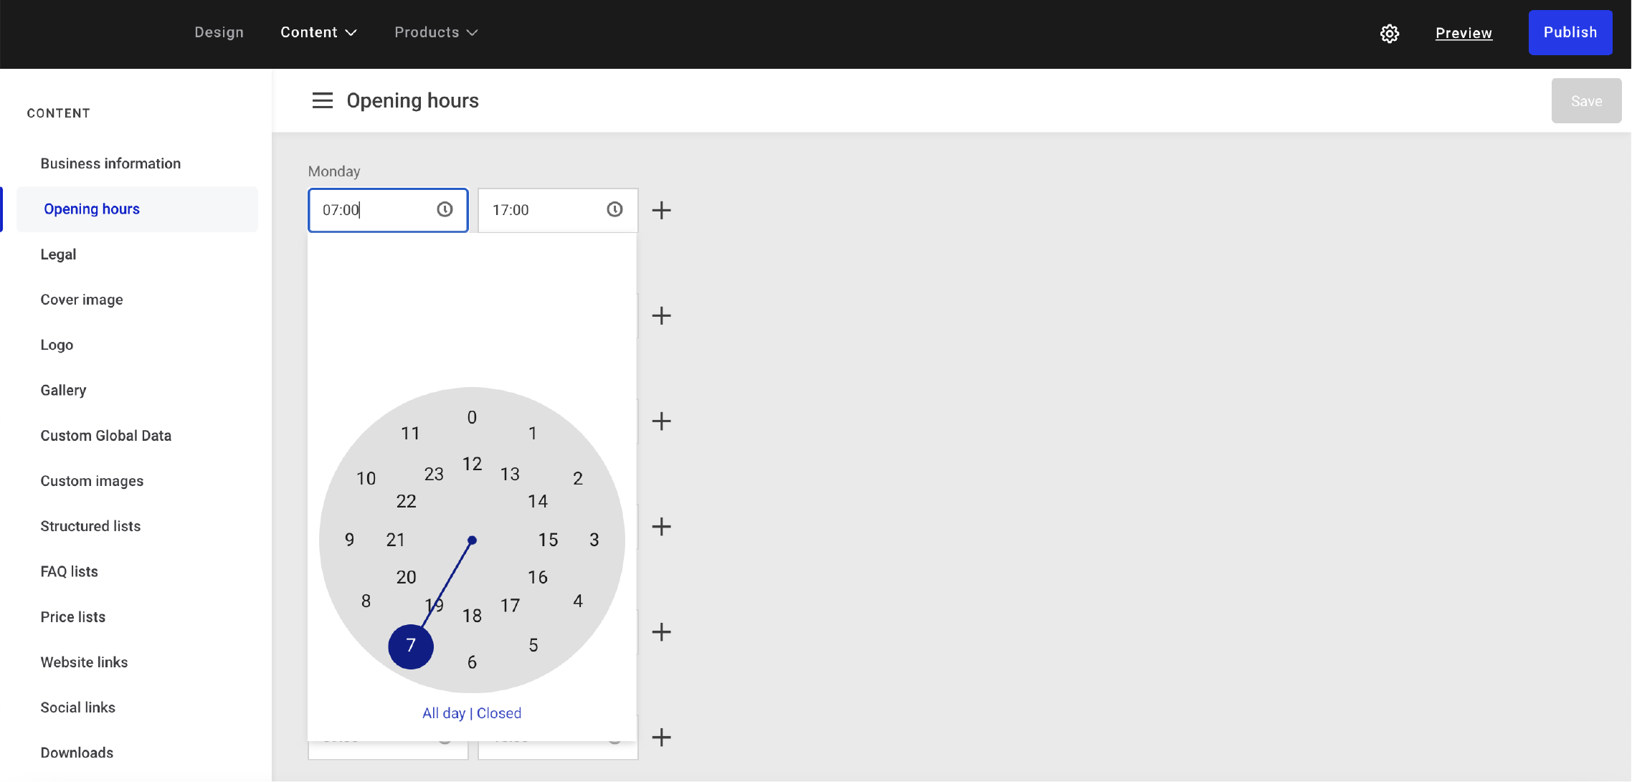Focus the Monday 07:00 opening time field
Screen dimensions: 1632x782
pos(388,210)
